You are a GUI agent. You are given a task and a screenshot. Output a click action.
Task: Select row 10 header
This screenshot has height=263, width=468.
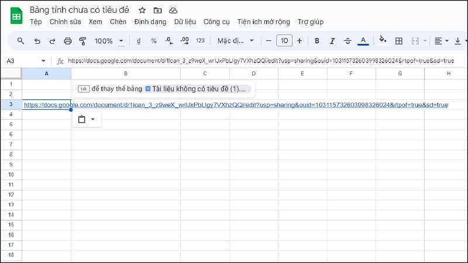coord(11,174)
